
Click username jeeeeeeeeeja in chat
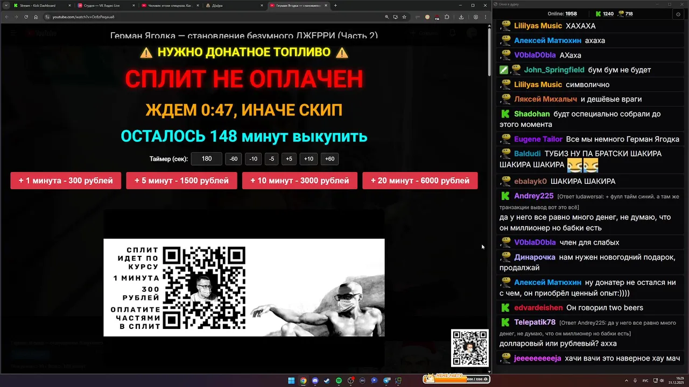click(538, 359)
